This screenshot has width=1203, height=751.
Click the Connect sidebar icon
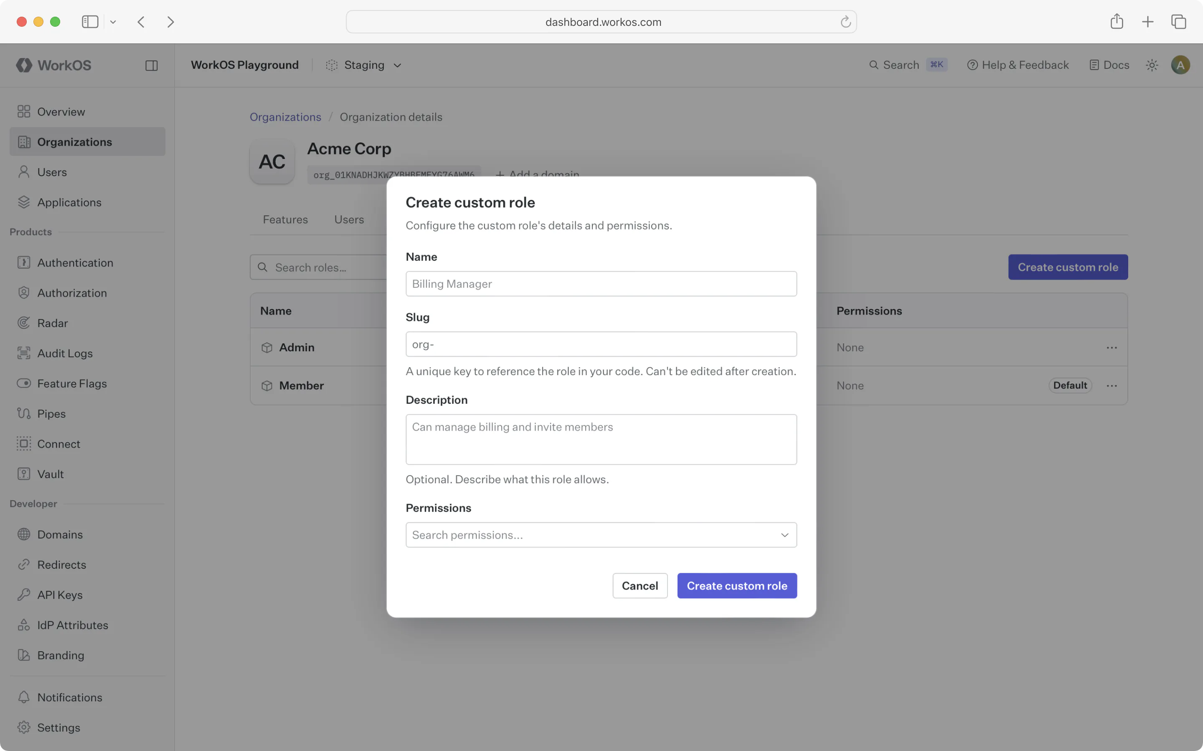24,444
